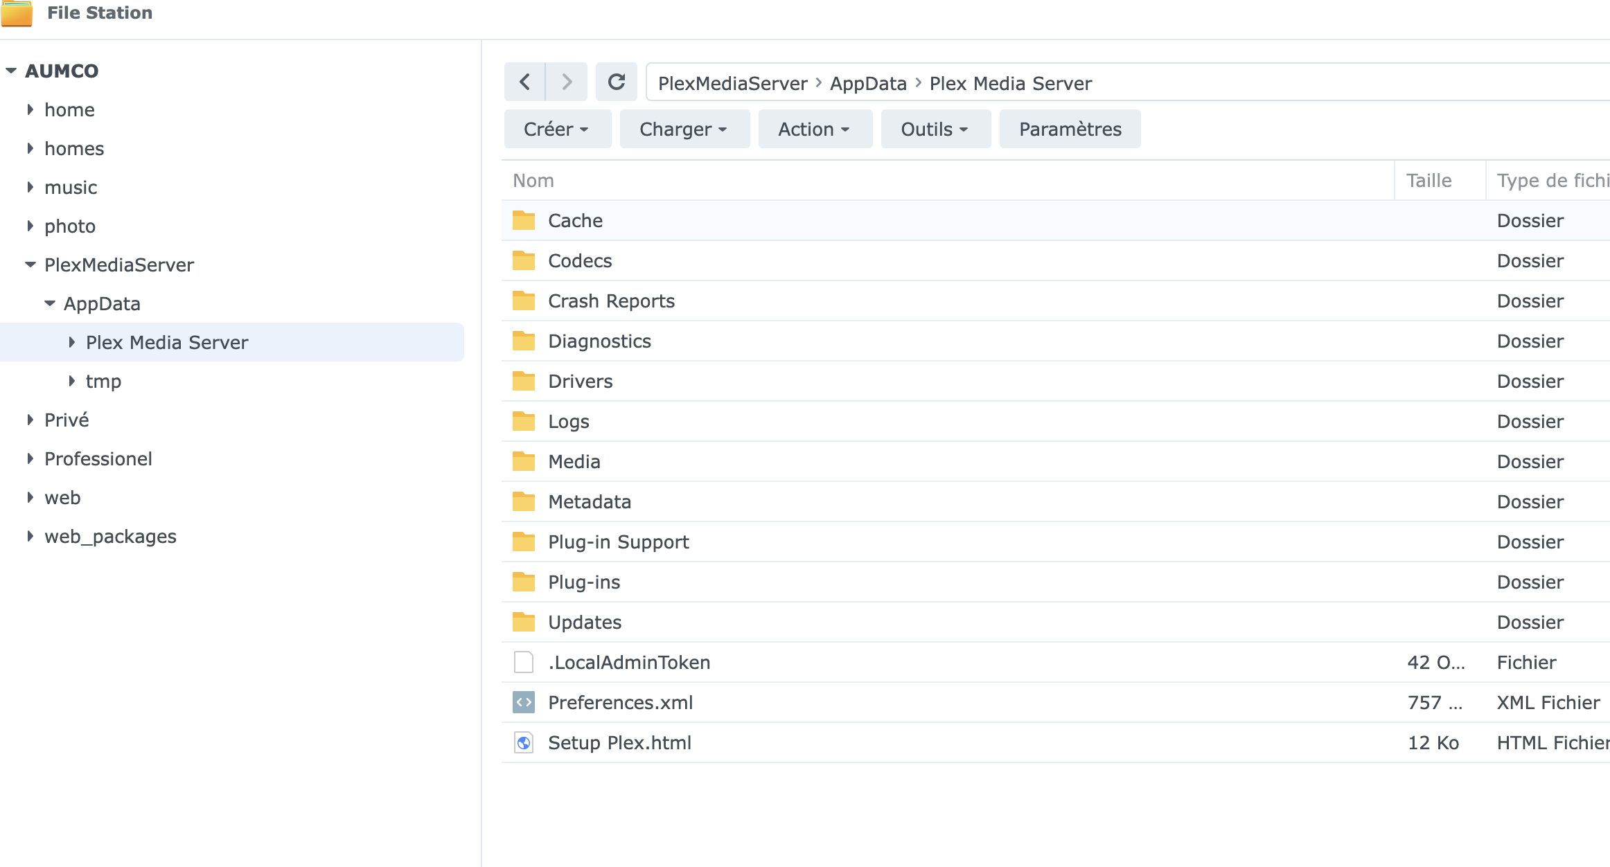
Task: Select the Plug-ins folder icon
Action: (x=524, y=582)
